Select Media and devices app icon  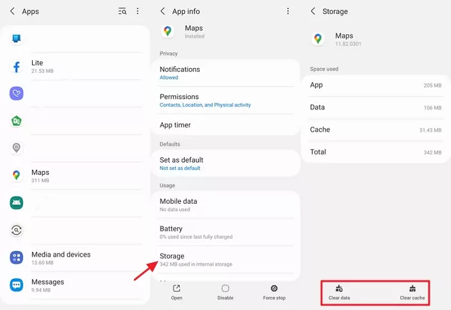point(17,257)
